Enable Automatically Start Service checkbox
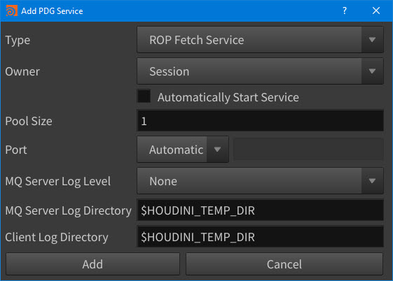This screenshot has width=393, height=281. 144,96
